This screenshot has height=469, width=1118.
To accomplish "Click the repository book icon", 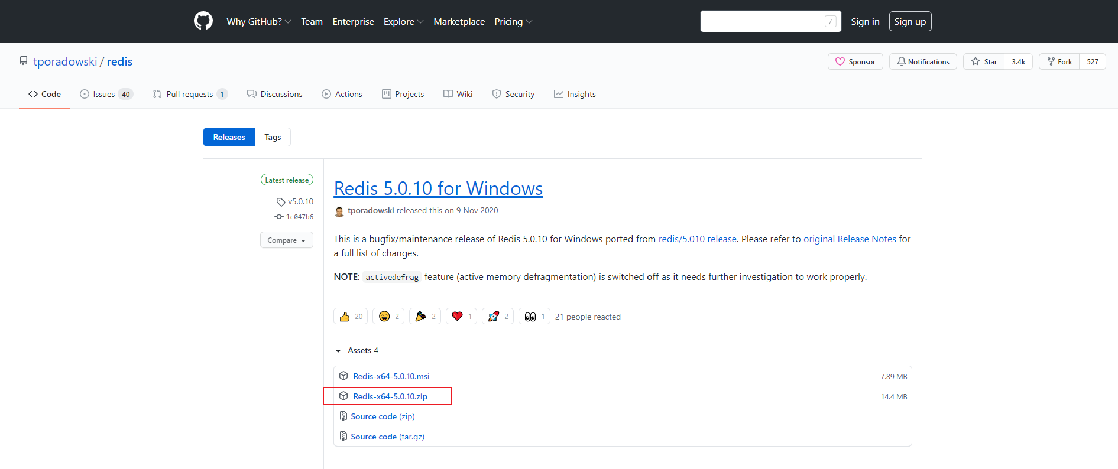I will pyautogui.click(x=24, y=61).
